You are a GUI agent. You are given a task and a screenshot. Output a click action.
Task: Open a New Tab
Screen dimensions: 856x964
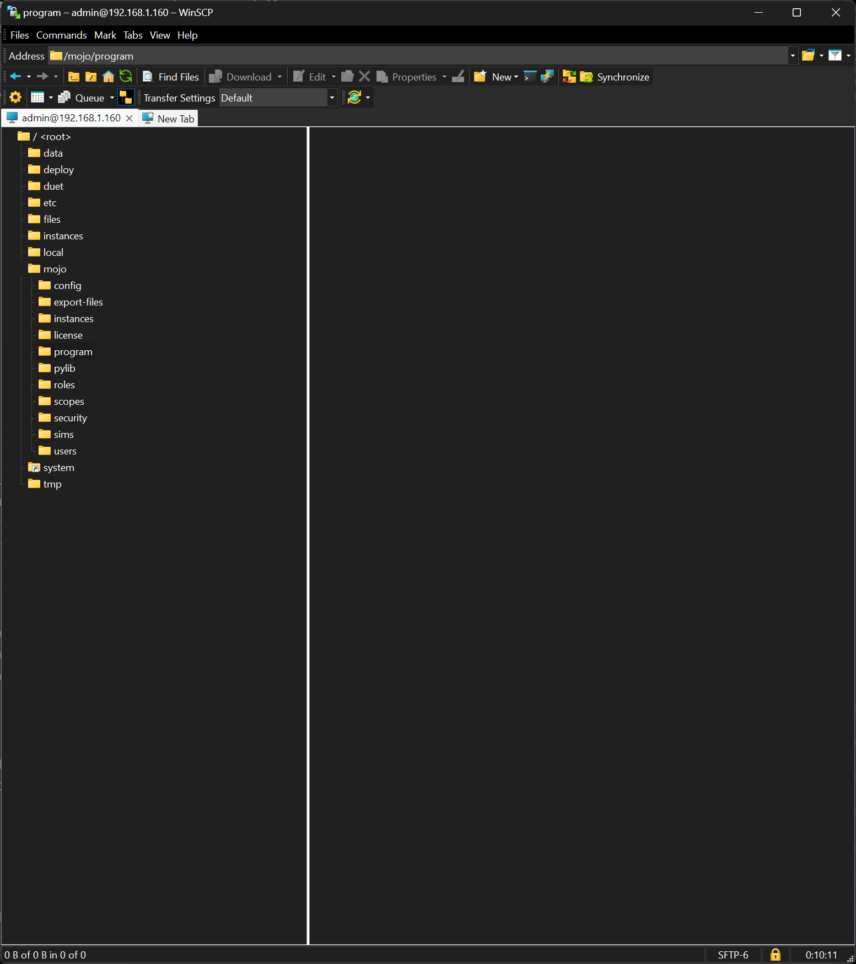168,119
